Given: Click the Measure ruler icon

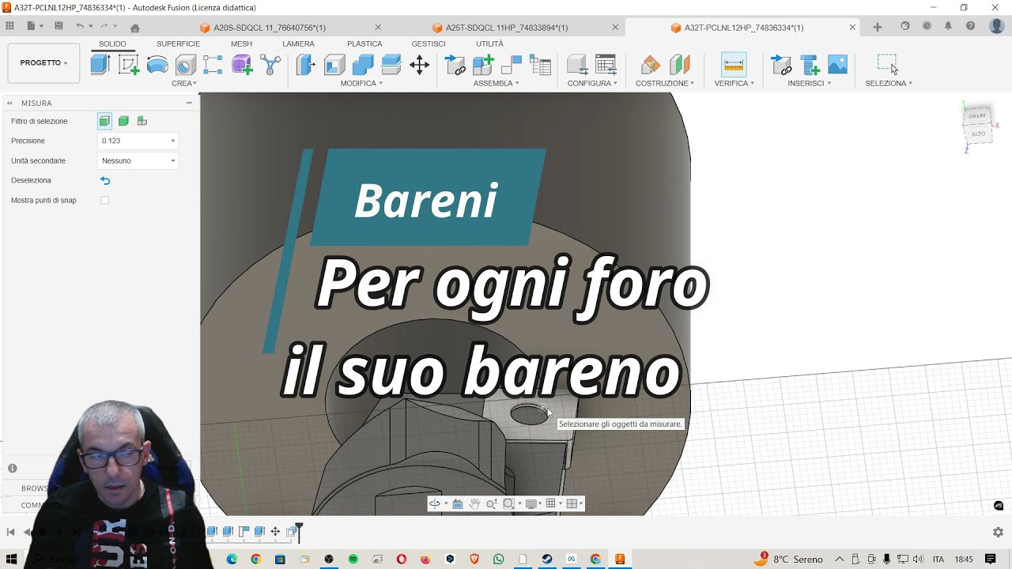Looking at the screenshot, I should 734,65.
